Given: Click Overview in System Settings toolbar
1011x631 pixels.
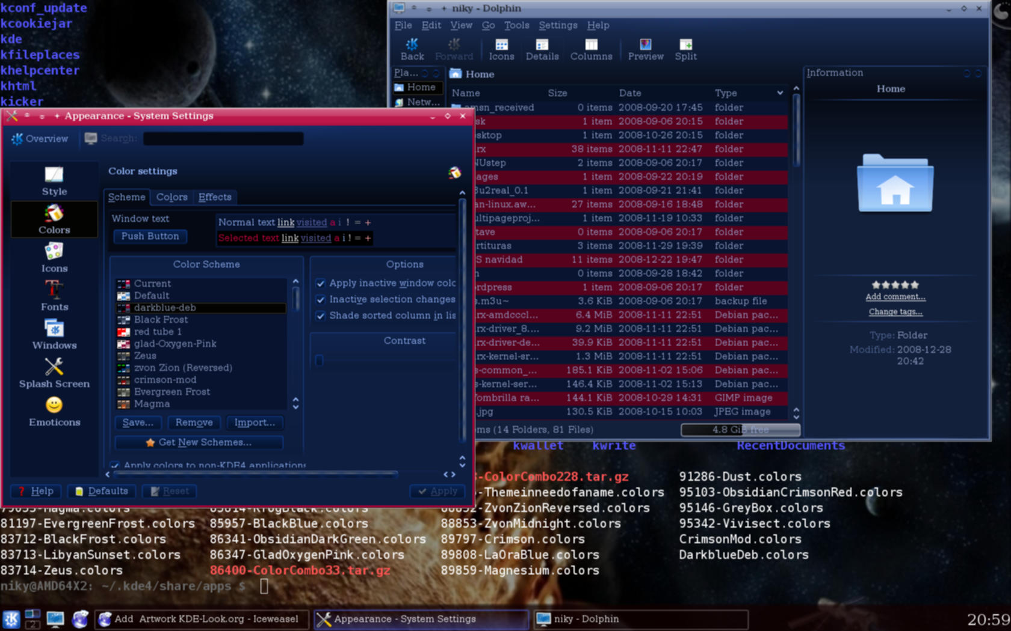Looking at the screenshot, I should point(40,139).
